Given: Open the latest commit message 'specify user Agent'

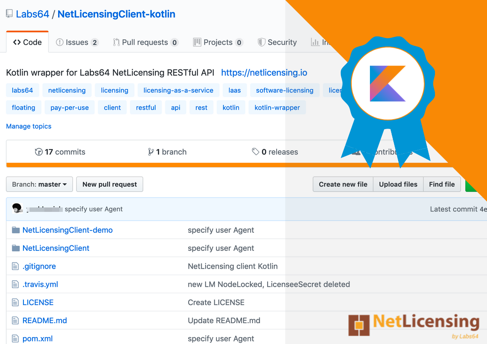Looking at the screenshot, I should (94, 209).
